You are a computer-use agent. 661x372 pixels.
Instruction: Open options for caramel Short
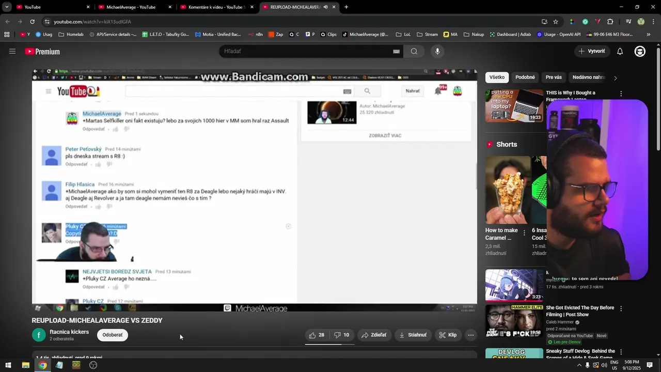coord(525,233)
